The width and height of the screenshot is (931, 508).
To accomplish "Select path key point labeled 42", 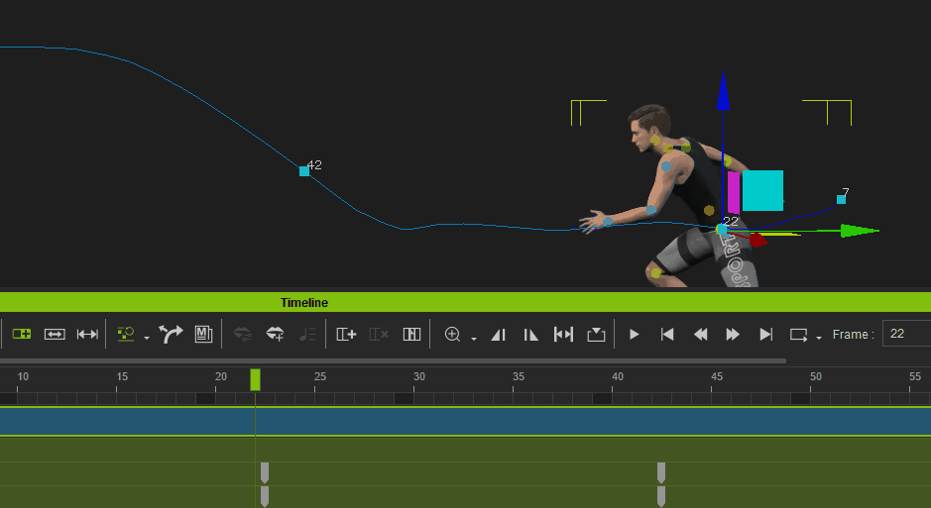I will 304,171.
